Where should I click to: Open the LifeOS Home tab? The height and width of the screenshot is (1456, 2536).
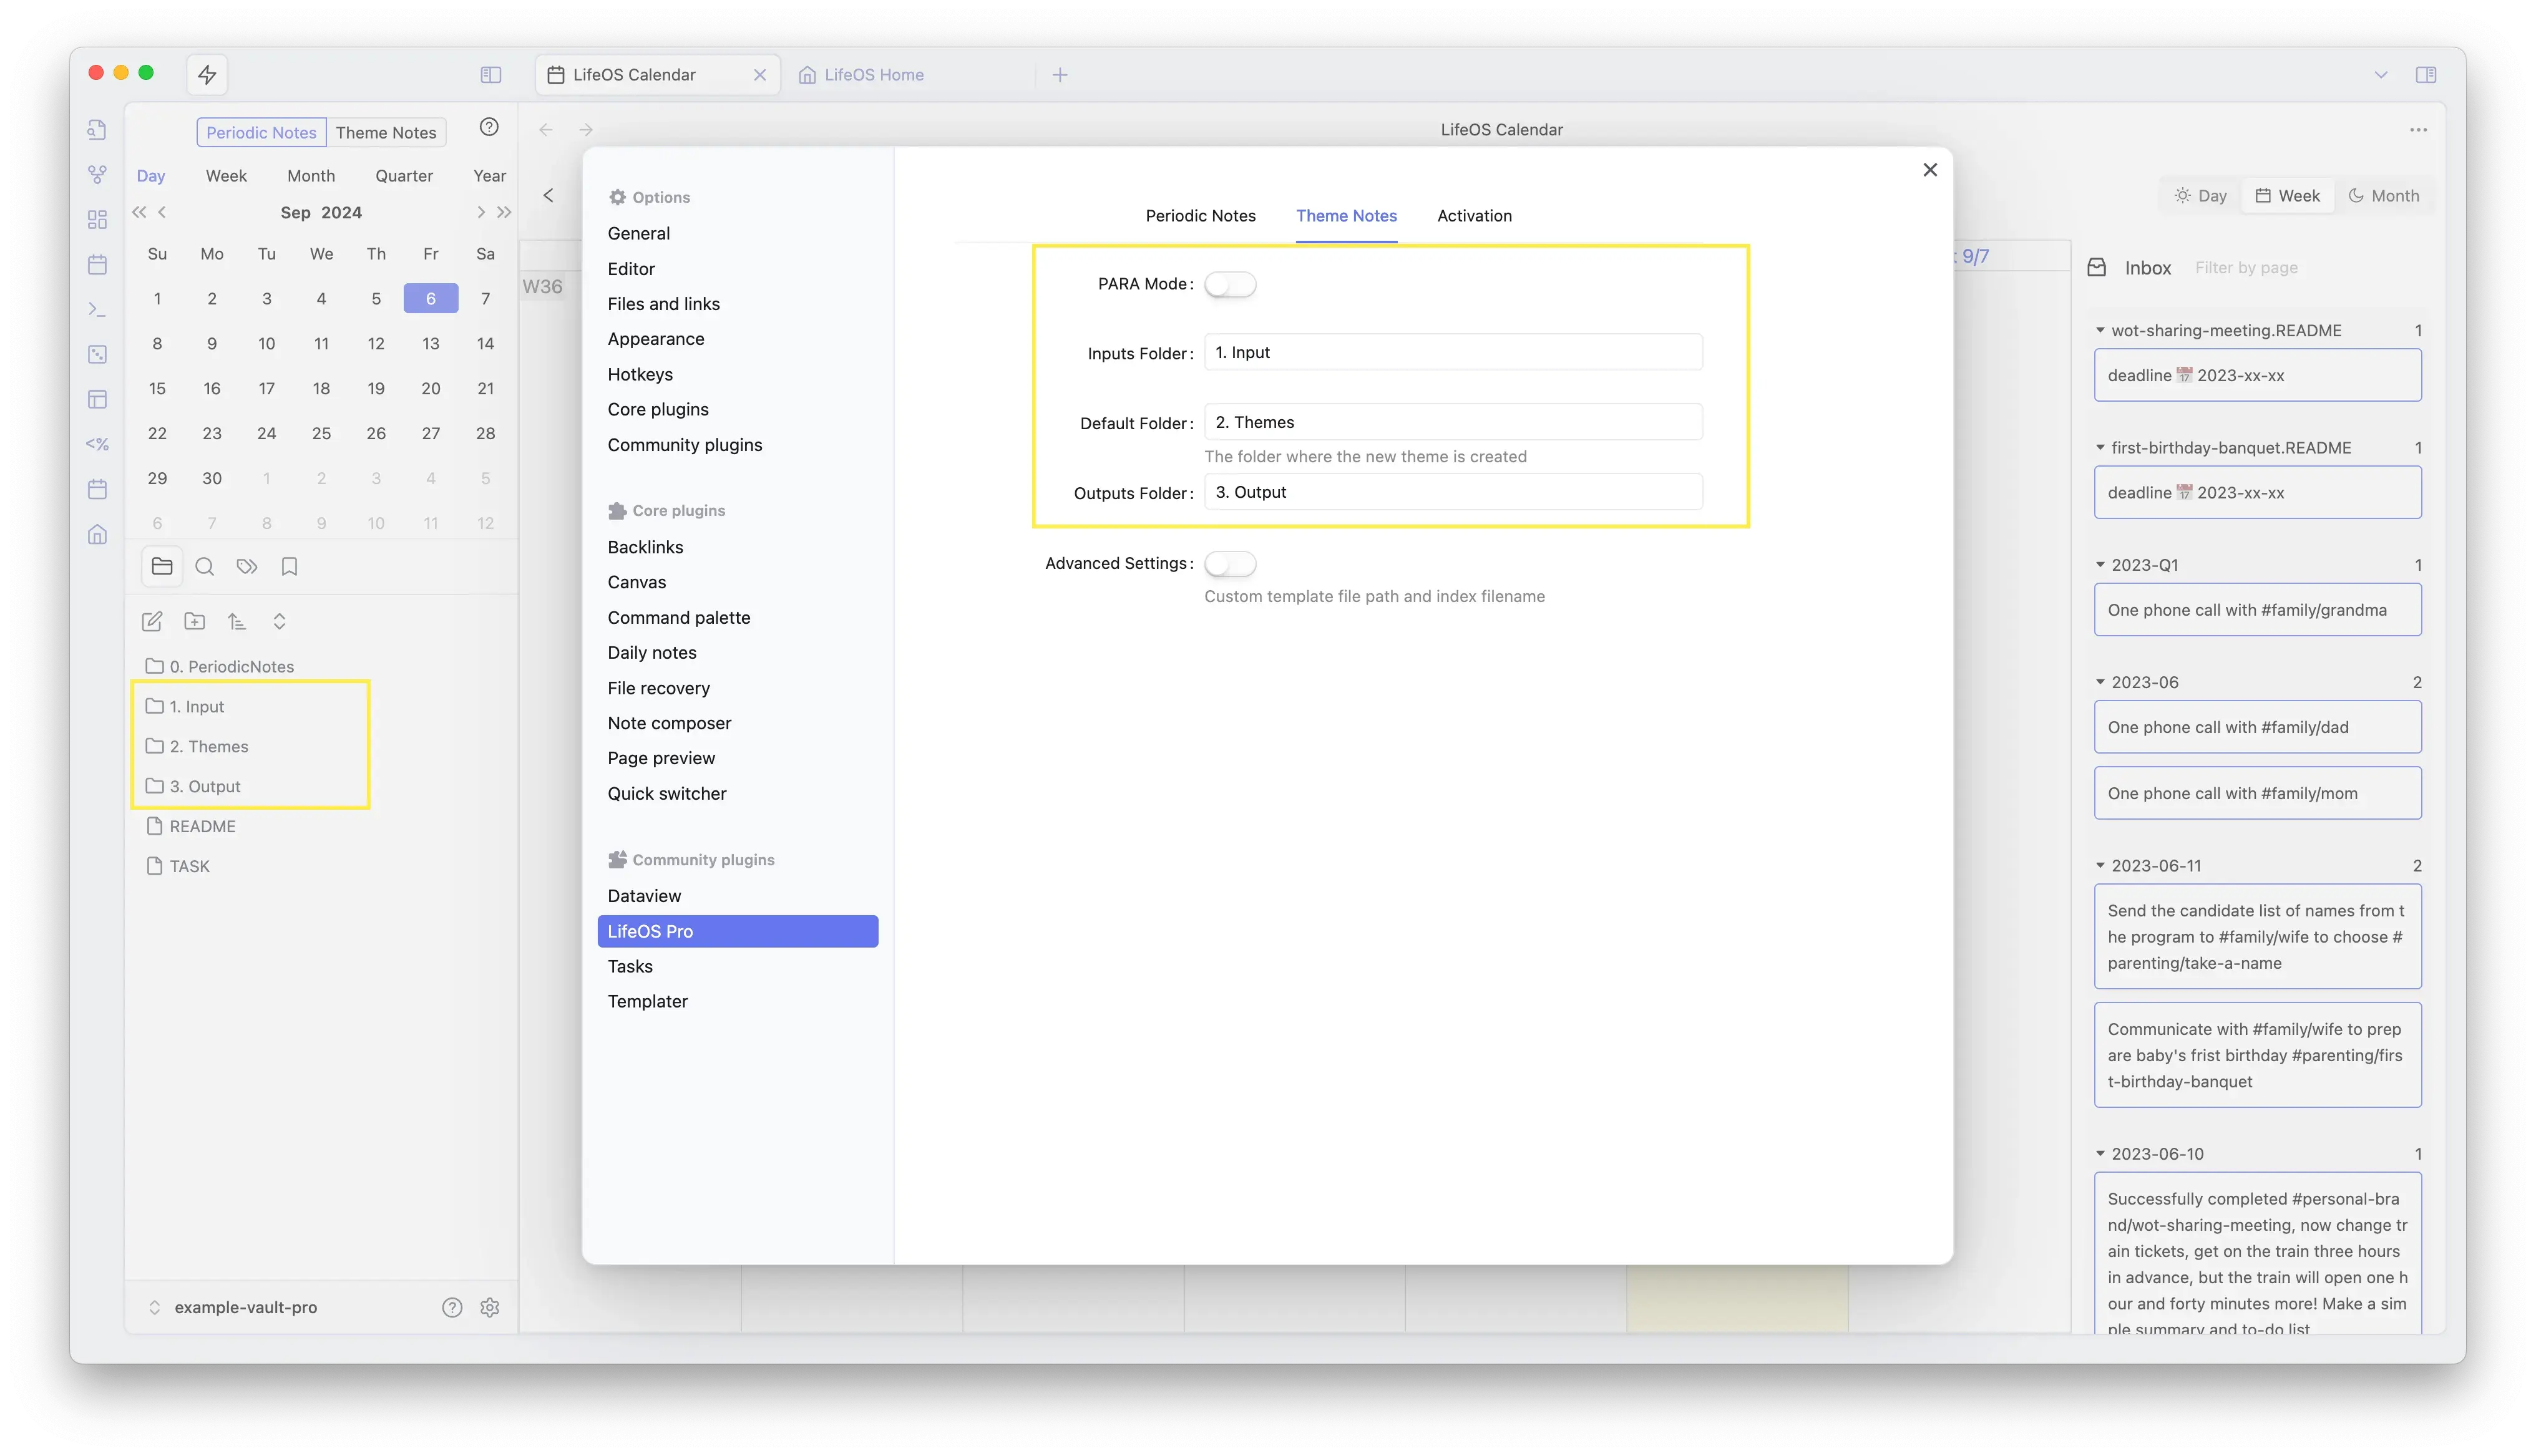click(873, 75)
